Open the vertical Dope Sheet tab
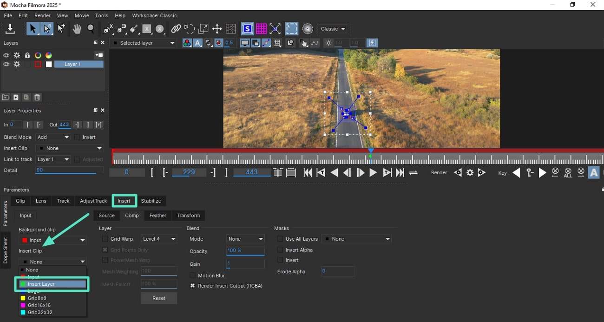Viewport: 604px width, 322px height. click(6, 251)
